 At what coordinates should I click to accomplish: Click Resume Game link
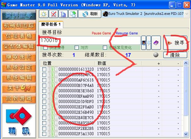pyautogui.click(x=127, y=33)
